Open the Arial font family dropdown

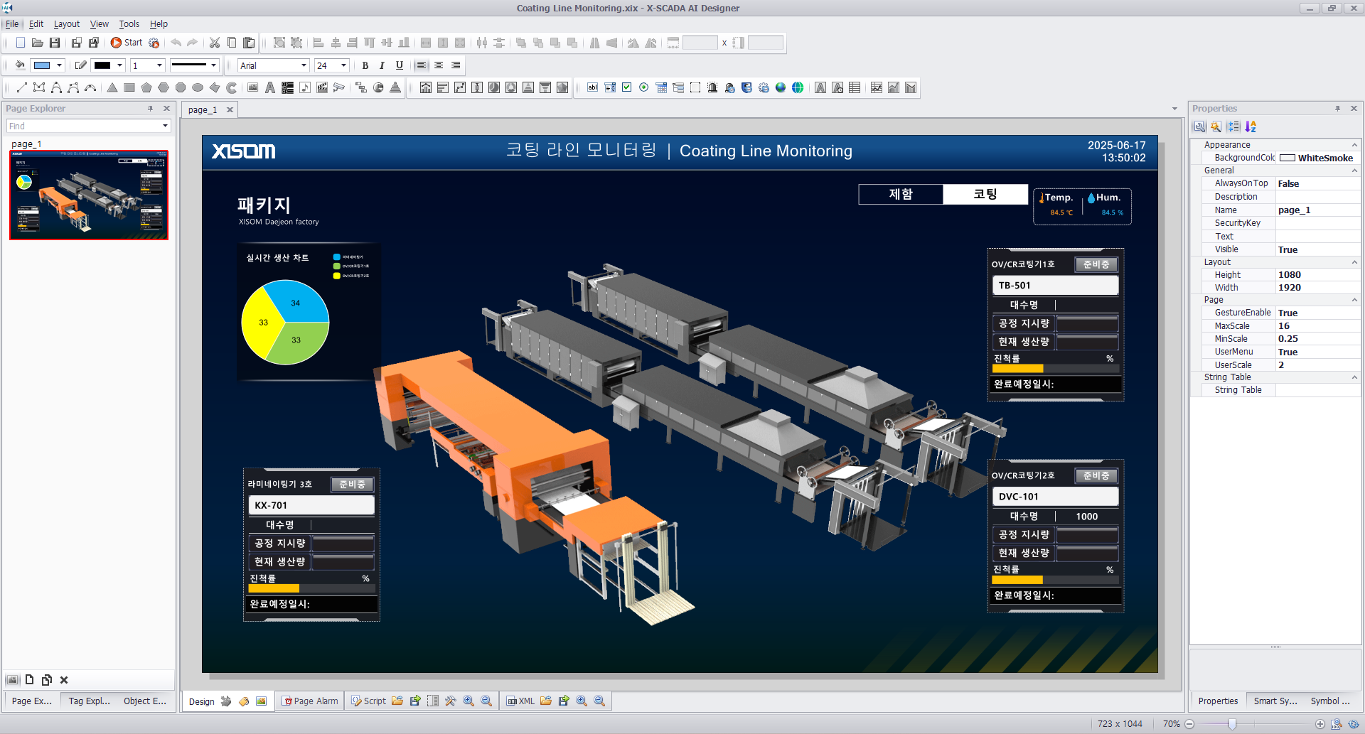pyautogui.click(x=304, y=65)
